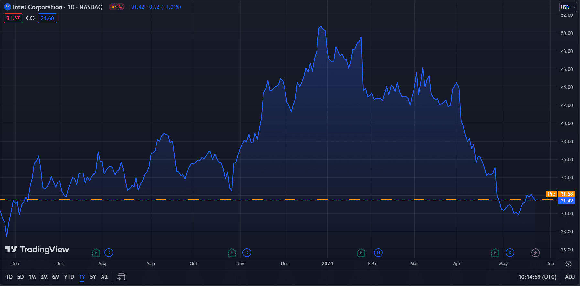Screen dimensions: 580x286
Task: Switch to the YTD range
Action: [x=69, y=277]
